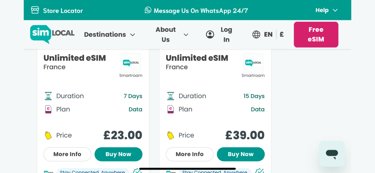
Task: Click price tag icon on £23.00 plan
Action: 48,135
